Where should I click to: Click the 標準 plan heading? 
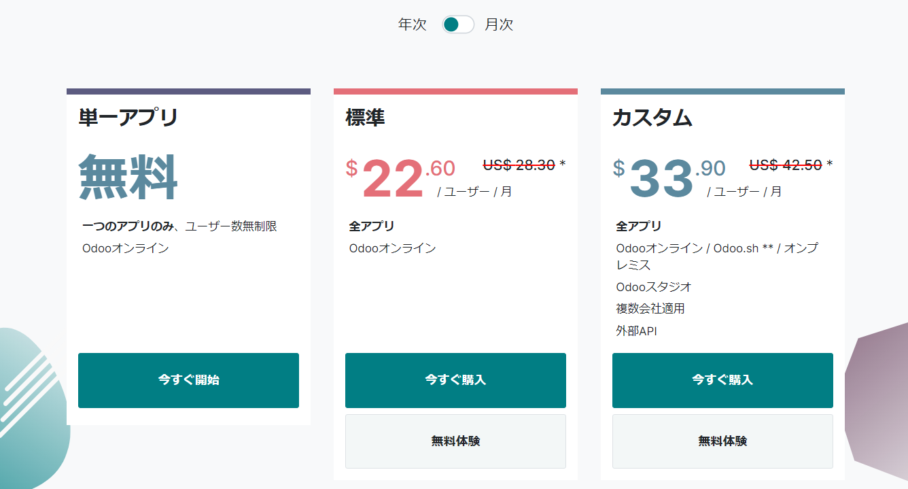[x=365, y=117]
